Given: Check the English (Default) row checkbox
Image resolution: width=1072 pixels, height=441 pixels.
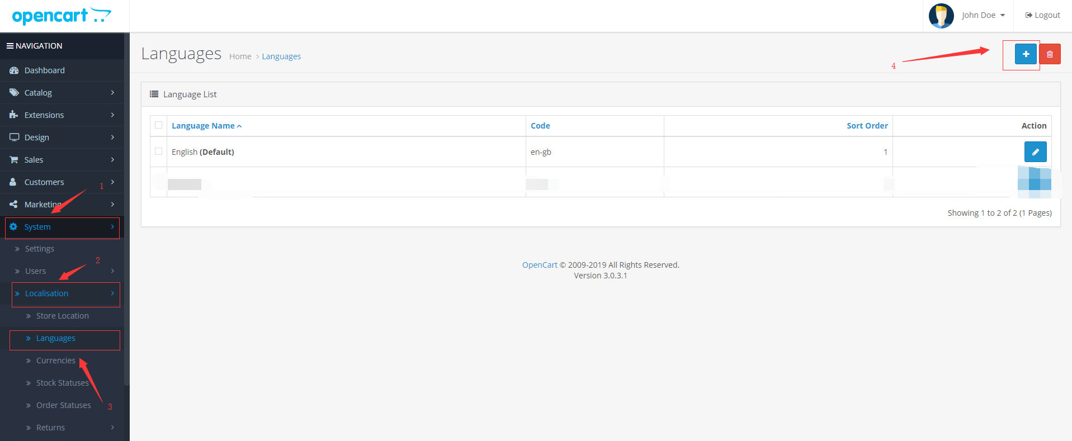Looking at the screenshot, I should tap(159, 151).
